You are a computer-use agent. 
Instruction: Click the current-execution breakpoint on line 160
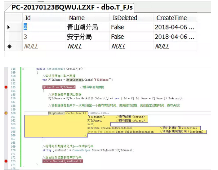6,113
